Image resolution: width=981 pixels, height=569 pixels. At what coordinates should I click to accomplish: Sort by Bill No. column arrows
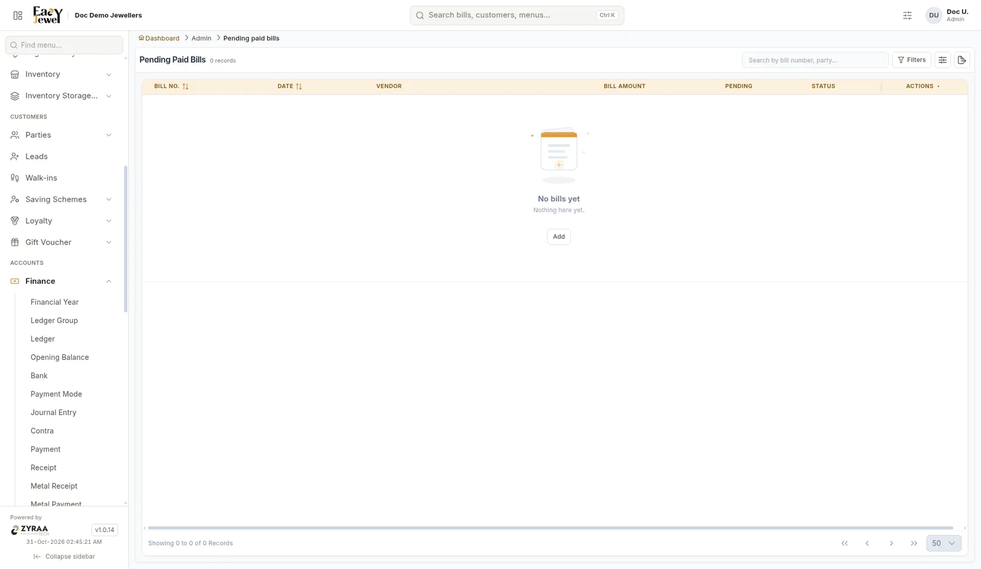tap(185, 86)
